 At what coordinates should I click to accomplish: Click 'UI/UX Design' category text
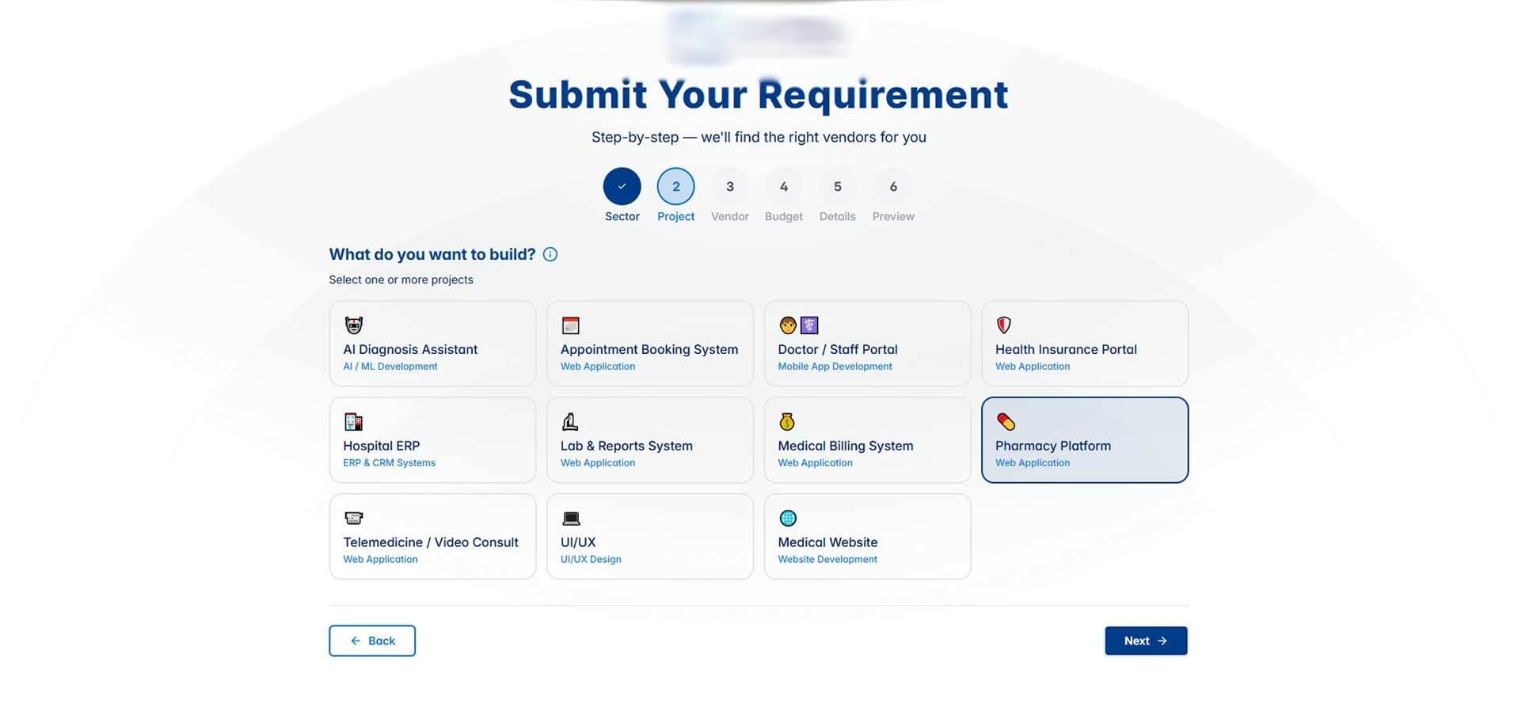pyautogui.click(x=591, y=560)
